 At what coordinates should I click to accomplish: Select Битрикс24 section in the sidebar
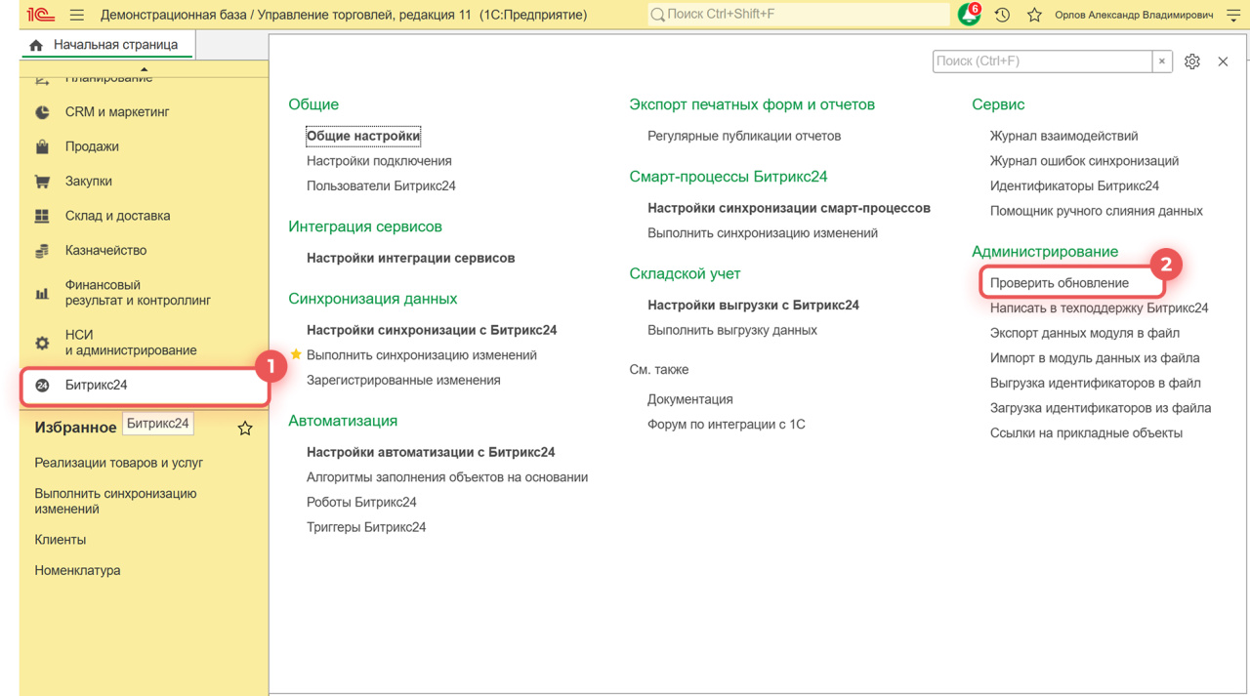(145, 386)
